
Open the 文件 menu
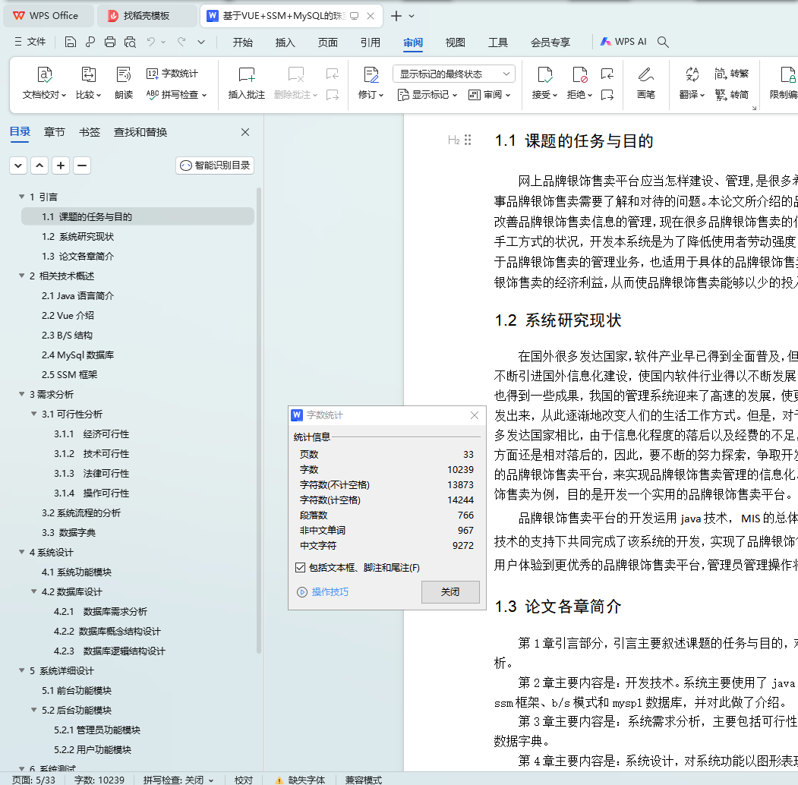(30, 42)
